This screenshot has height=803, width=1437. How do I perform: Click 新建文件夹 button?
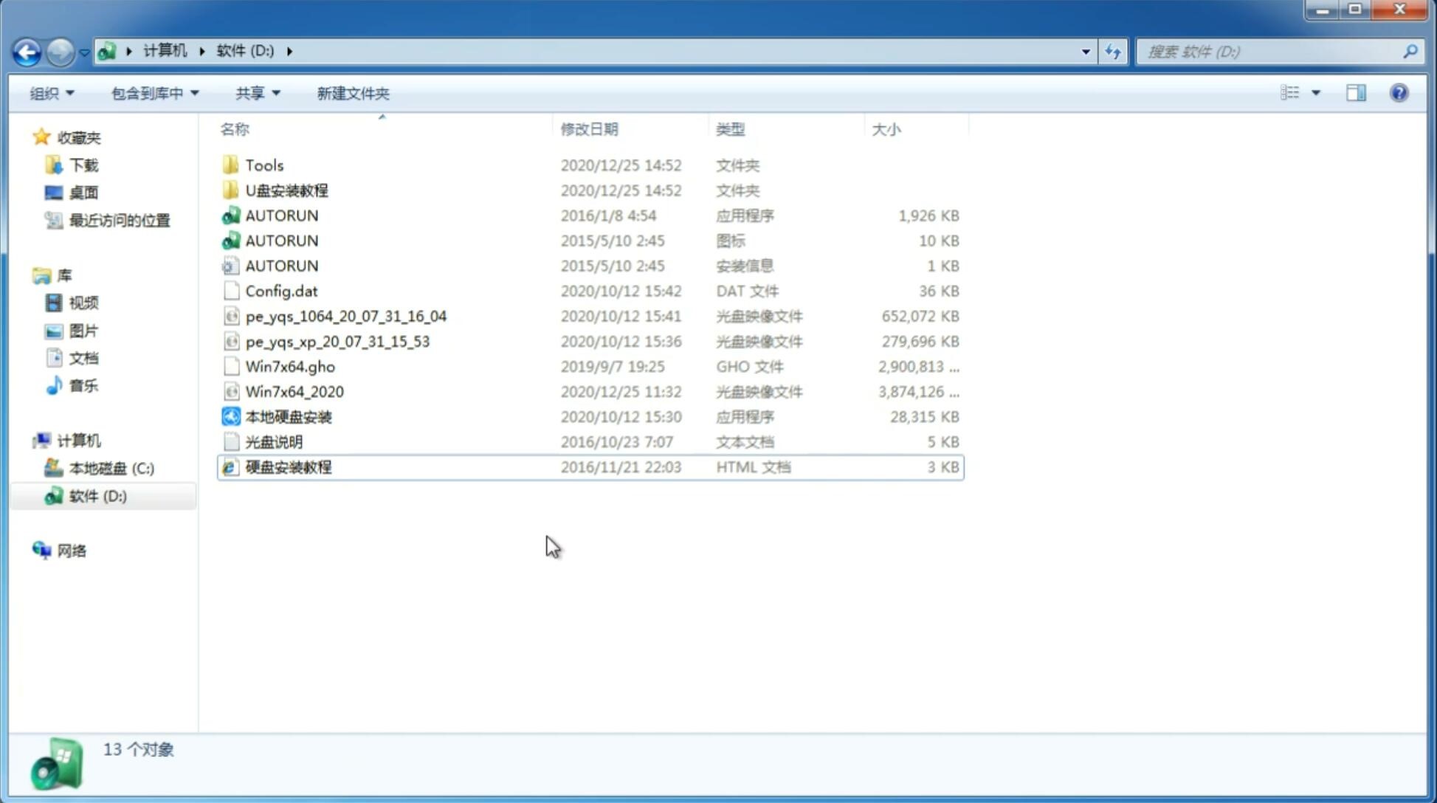pos(354,92)
